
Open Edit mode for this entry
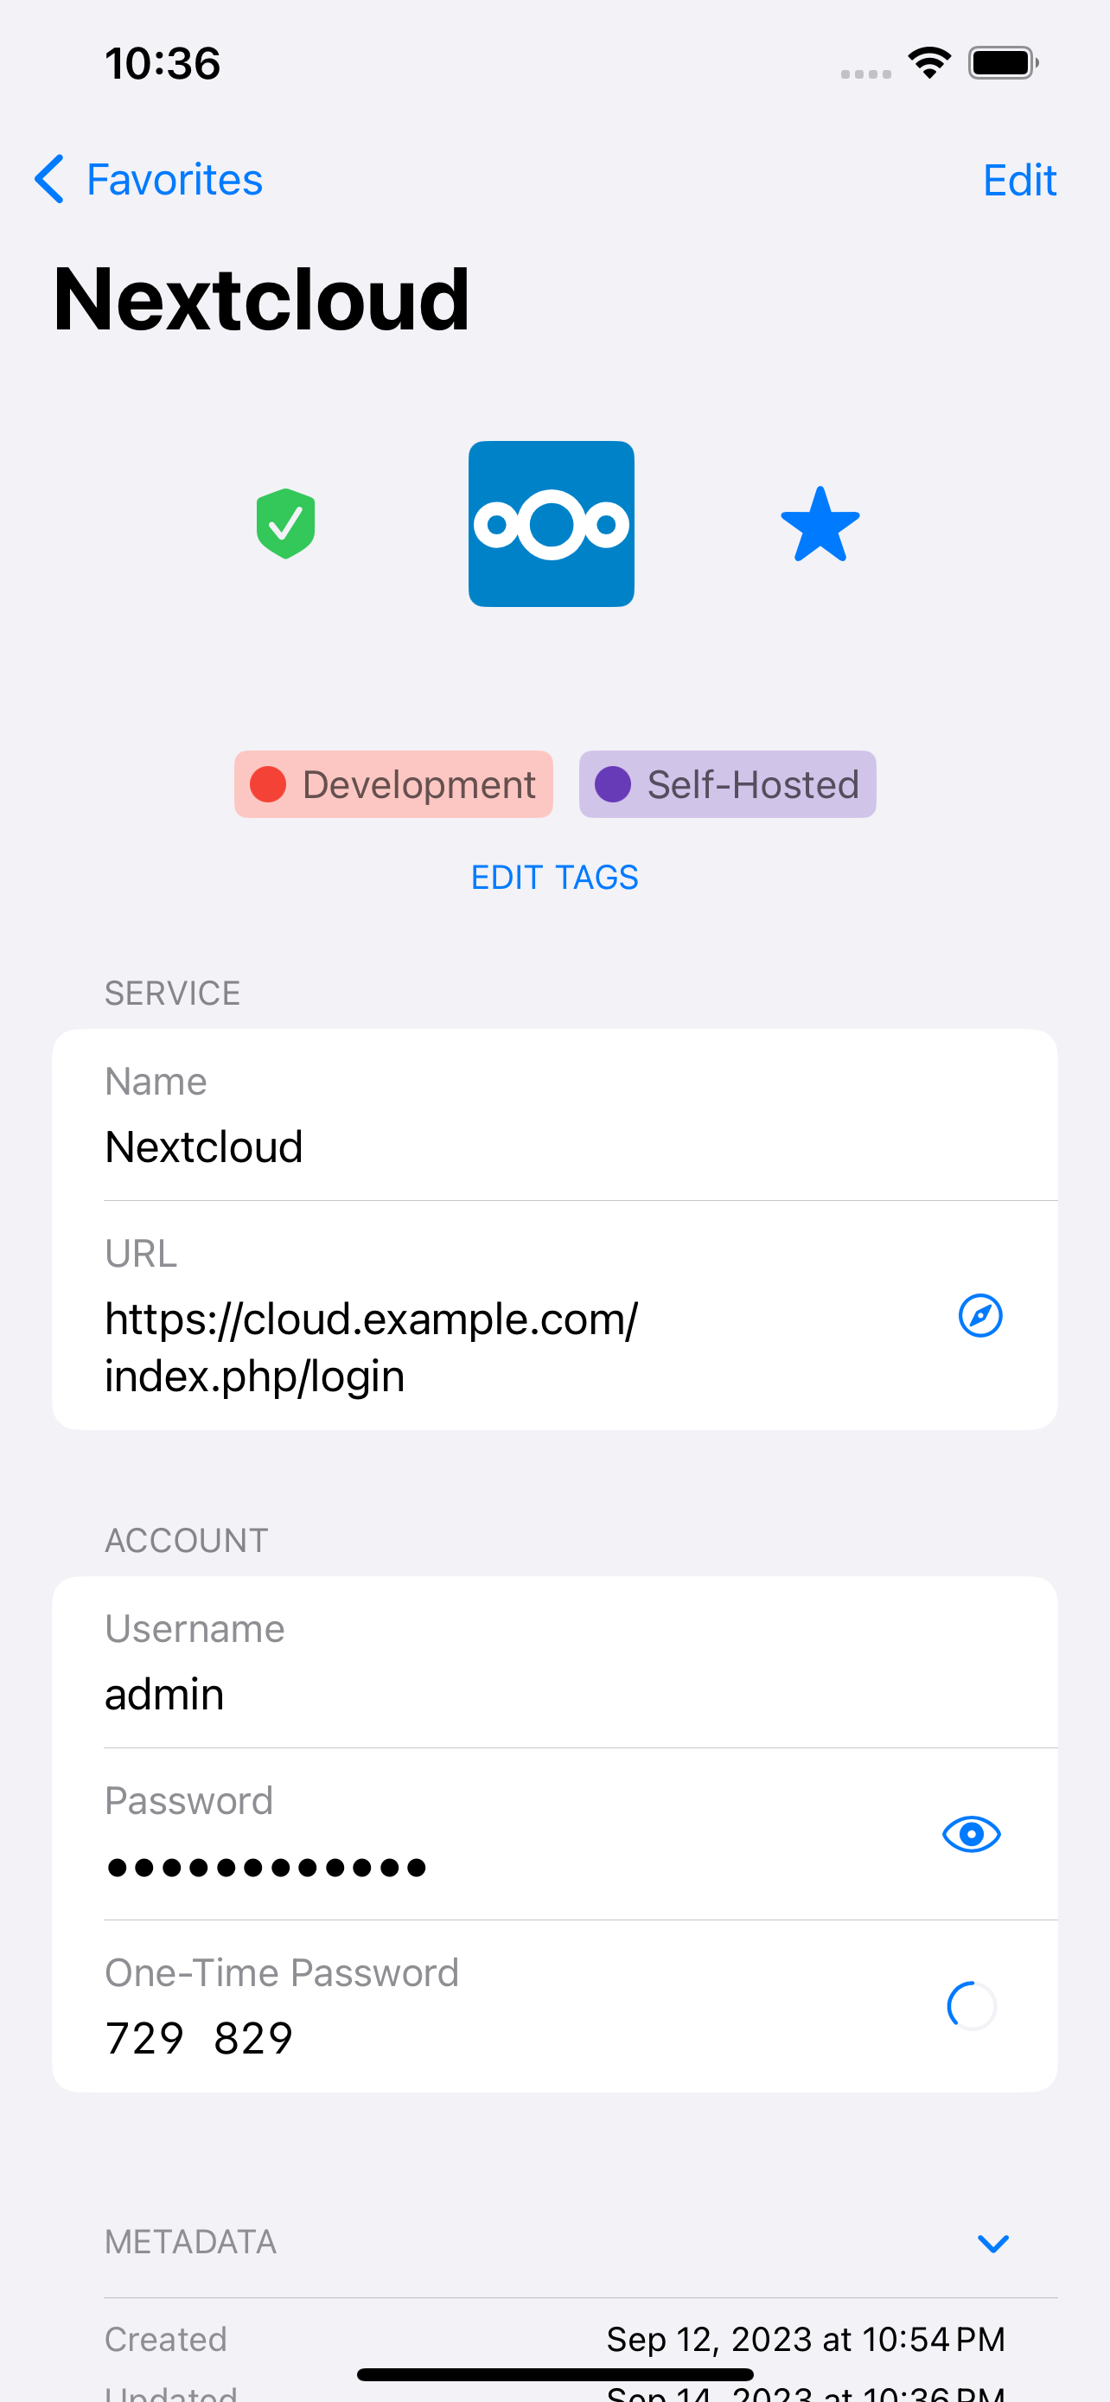1019,180
